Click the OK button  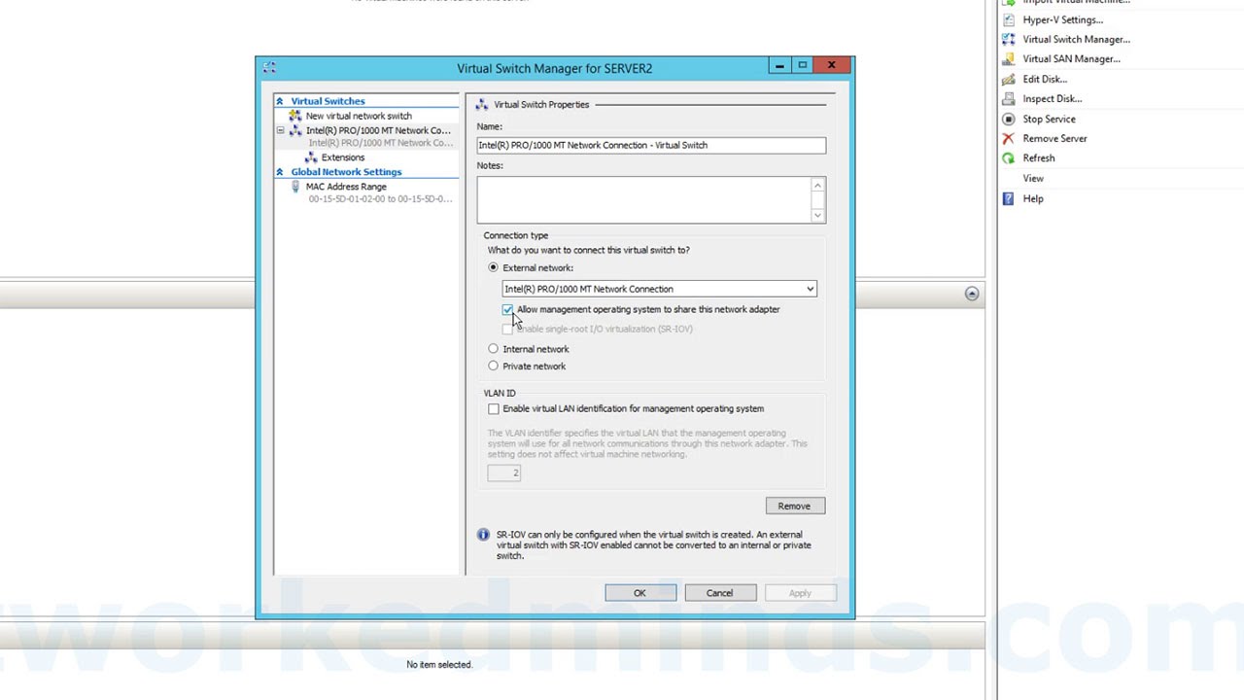[640, 593]
